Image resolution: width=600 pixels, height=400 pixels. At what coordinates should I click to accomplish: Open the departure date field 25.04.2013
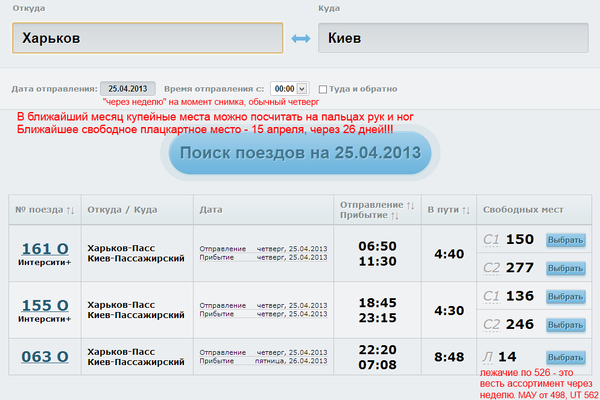point(128,89)
